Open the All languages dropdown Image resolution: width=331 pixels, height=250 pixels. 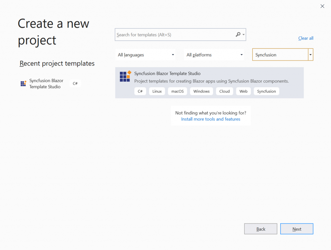145,55
